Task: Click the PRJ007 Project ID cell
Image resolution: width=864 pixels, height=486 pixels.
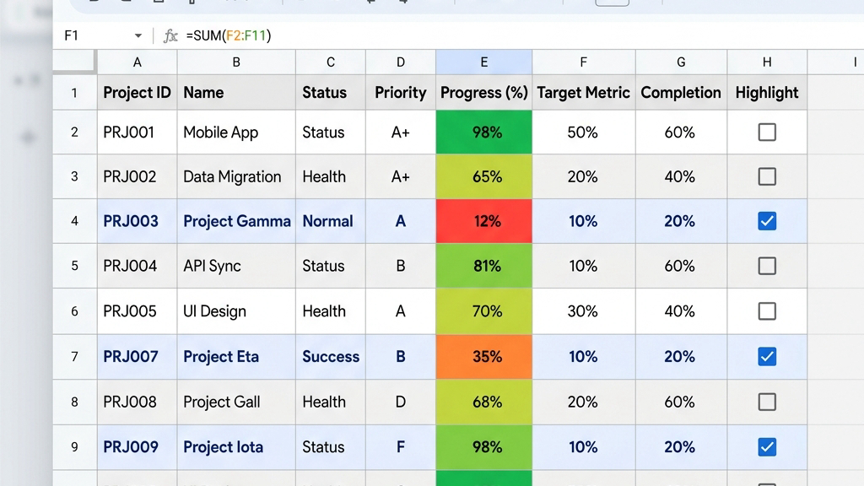Action: tap(138, 357)
